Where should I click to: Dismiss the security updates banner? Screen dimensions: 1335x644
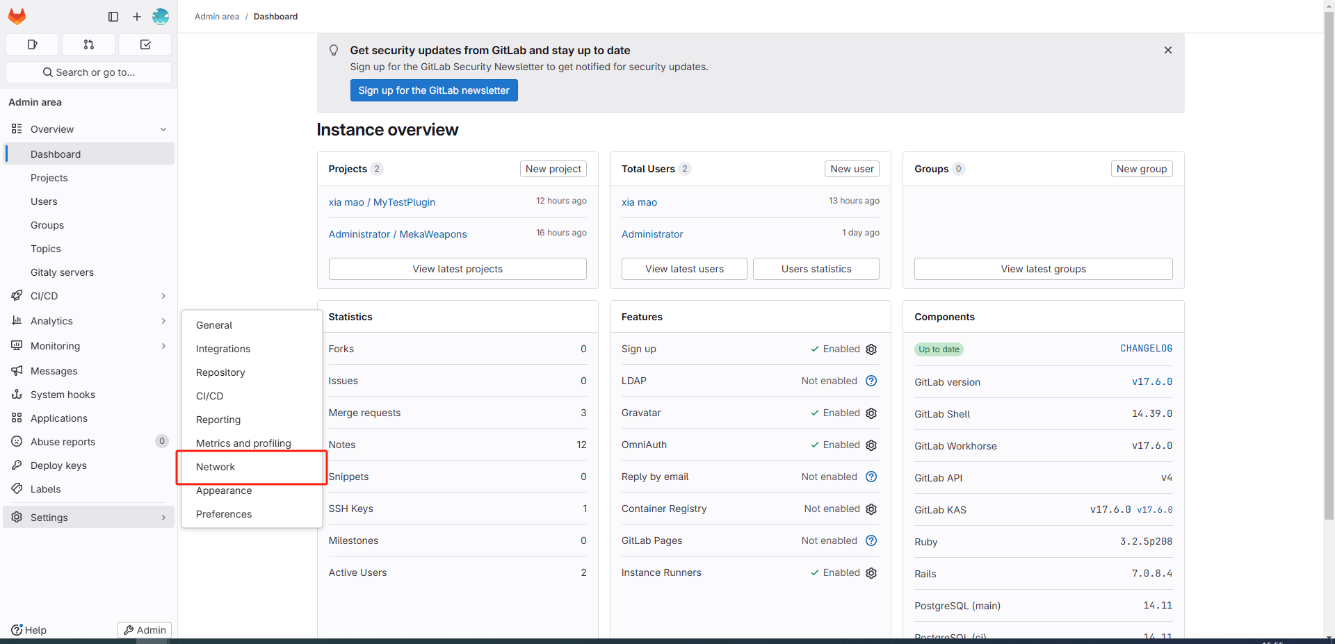[1168, 50]
